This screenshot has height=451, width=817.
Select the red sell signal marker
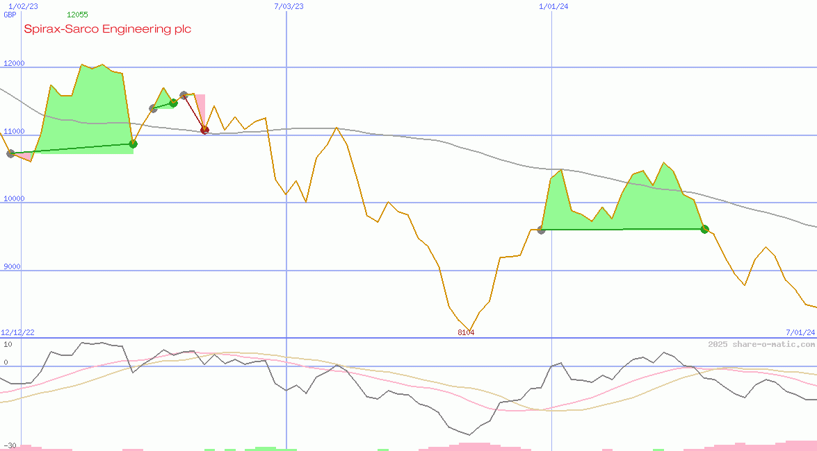pyautogui.click(x=204, y=129)
